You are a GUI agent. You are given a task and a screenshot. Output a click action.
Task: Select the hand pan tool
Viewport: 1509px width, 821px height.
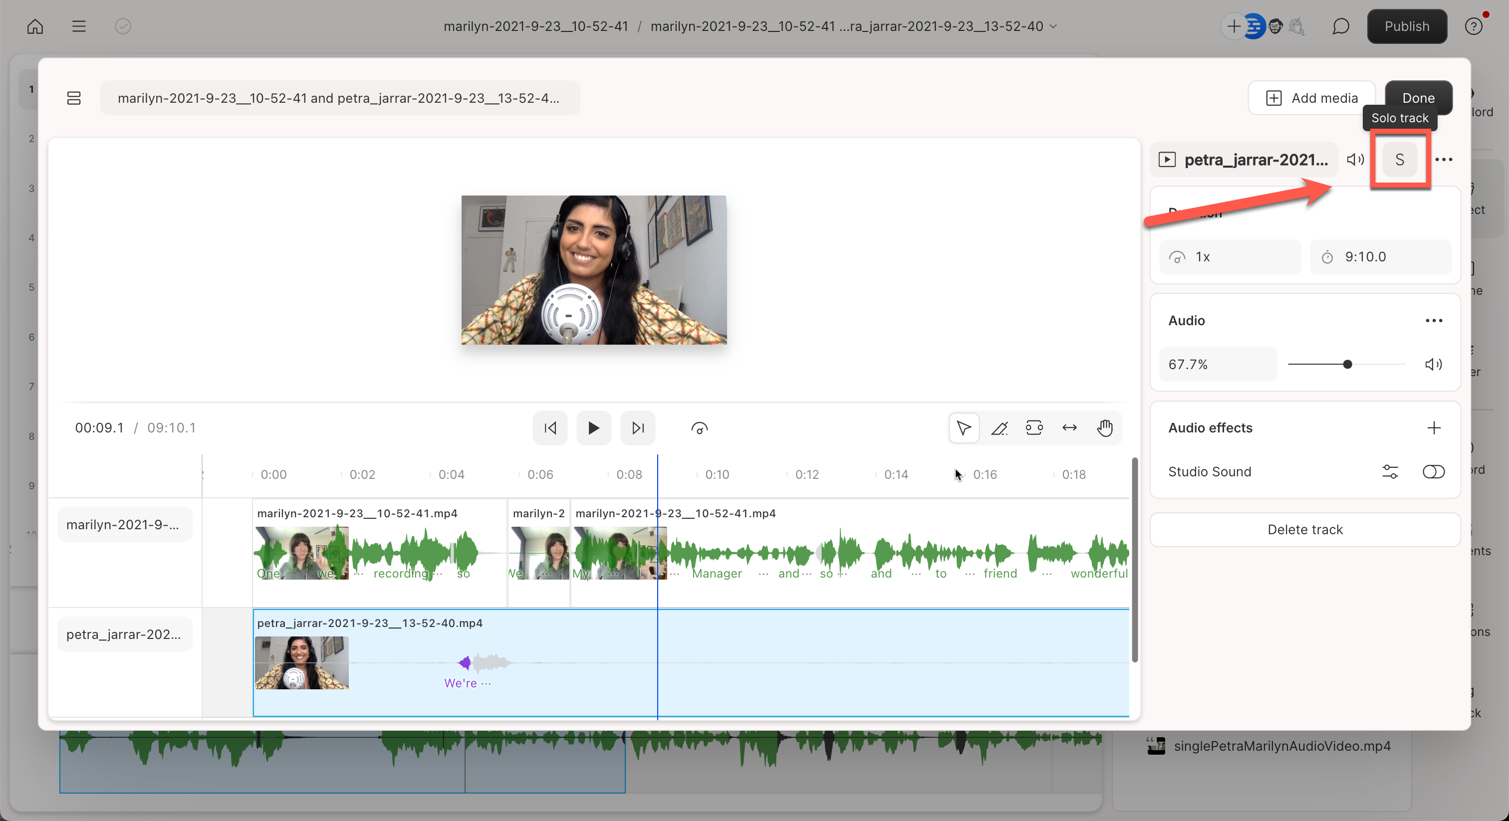[1104, 428]
